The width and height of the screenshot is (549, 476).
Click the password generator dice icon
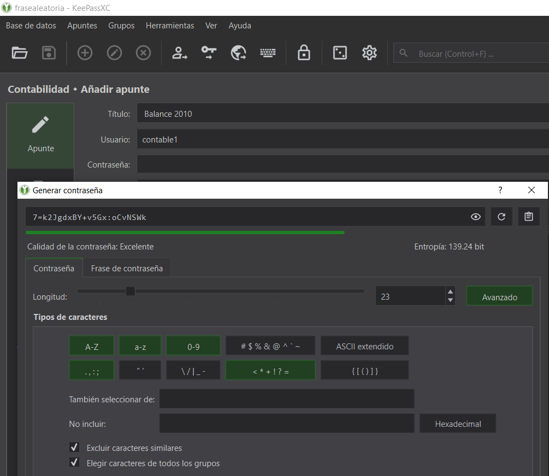(x=340, y=53)
